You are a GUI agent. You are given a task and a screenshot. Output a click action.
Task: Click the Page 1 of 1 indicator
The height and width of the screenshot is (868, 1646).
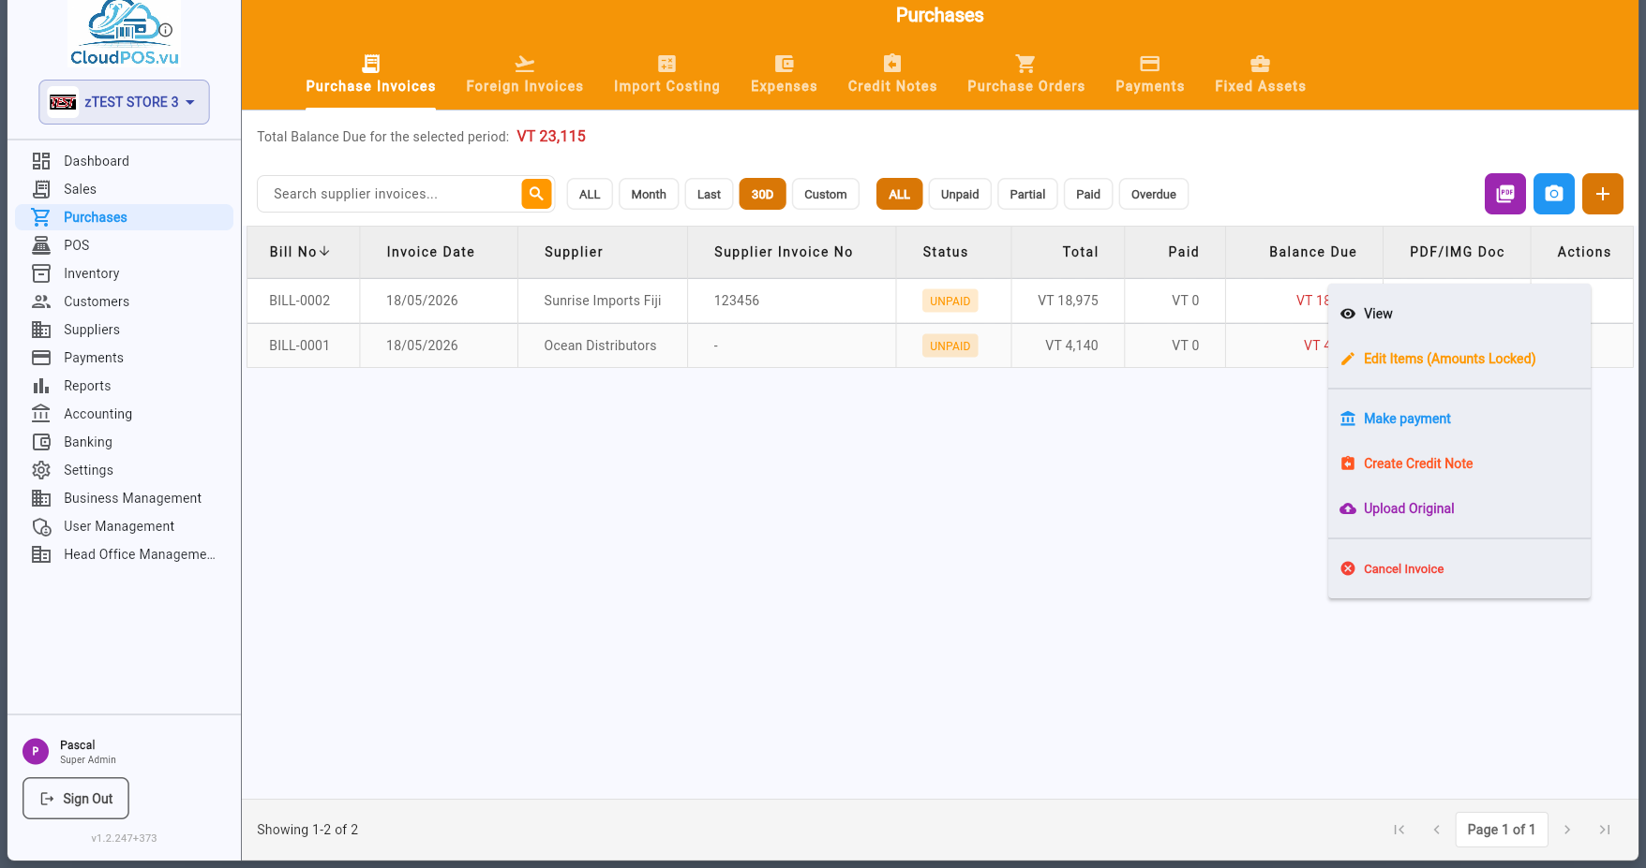coord(1501,830)
